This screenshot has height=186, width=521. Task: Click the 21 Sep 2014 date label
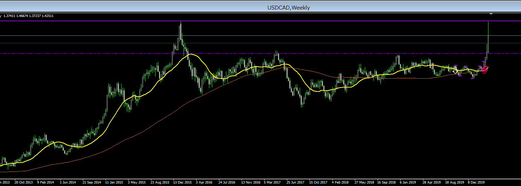click(x=92, y=182)
